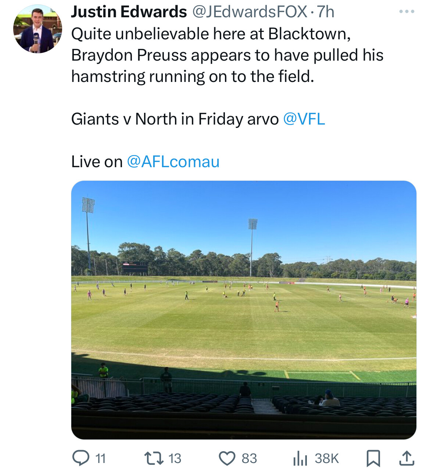430x474 pixels.
Task: Click the like count of 83
Action: pyautogui.click(x=249, y=459)
